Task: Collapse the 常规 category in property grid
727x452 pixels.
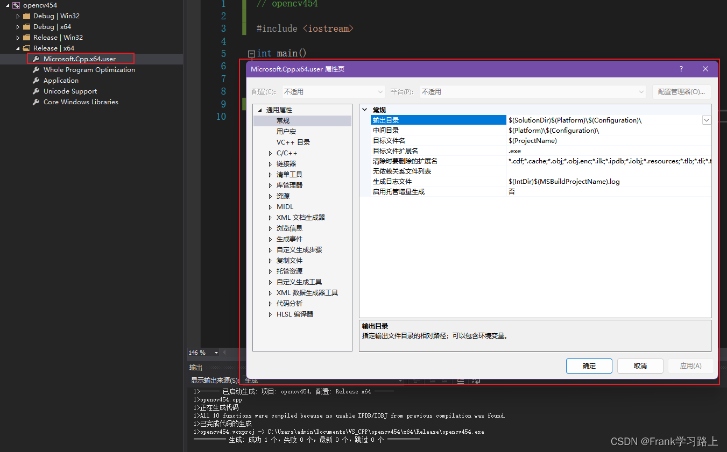Action: [x=365, y=110]
